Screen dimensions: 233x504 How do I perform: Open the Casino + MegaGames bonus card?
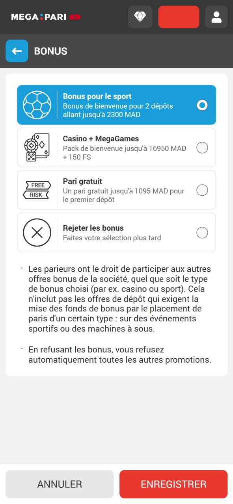(x=116, y=147)
